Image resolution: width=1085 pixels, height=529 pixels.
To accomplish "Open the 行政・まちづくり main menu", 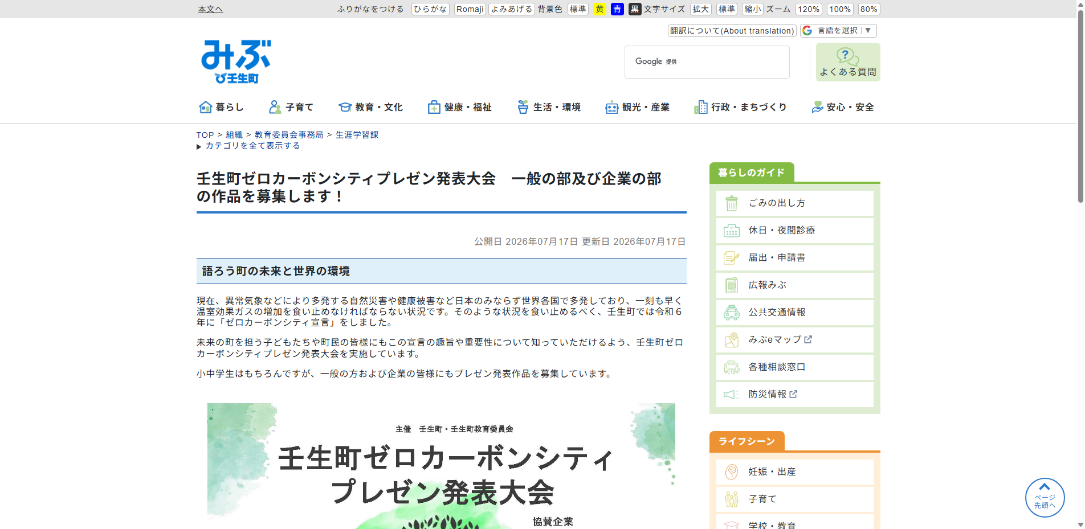I will coord(740,107).
